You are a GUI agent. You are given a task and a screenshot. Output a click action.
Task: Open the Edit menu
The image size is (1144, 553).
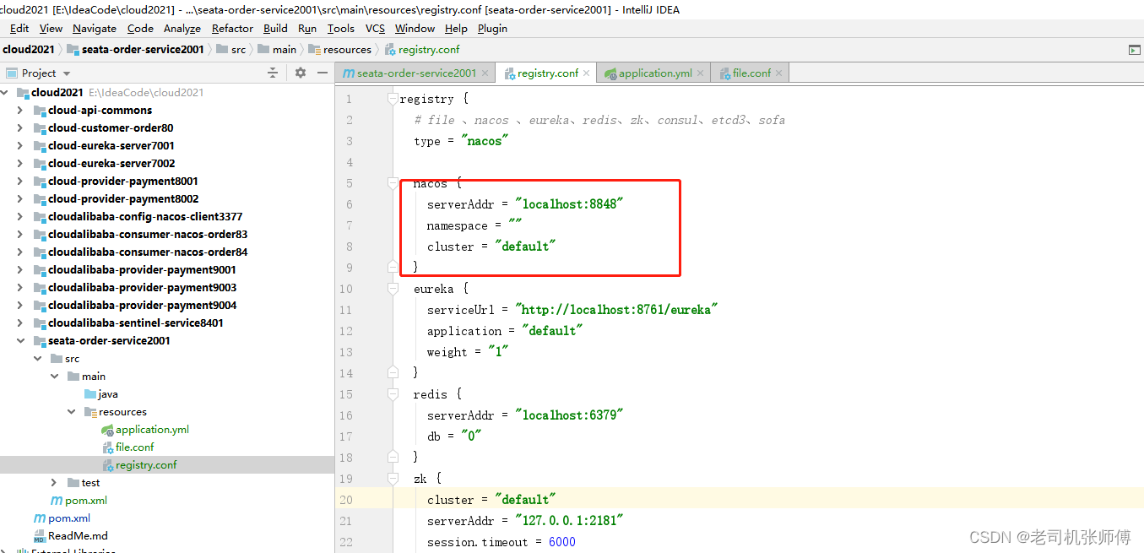(19, 28)
